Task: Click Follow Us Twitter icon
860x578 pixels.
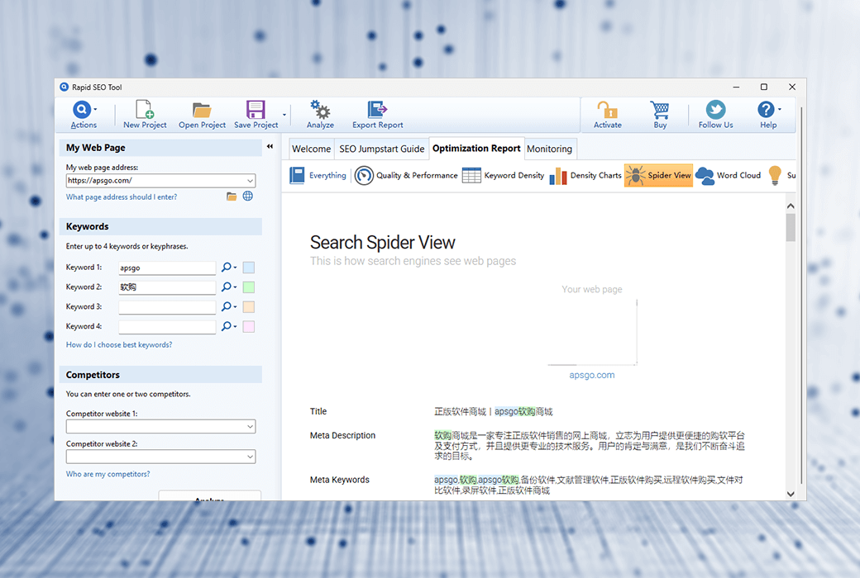Action: pos(715,110)
